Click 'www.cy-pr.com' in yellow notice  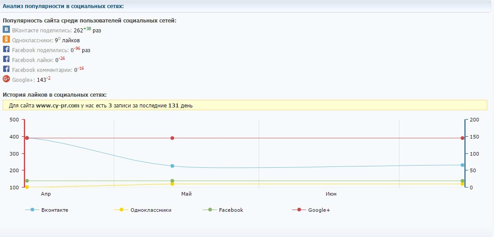point(58,106)
